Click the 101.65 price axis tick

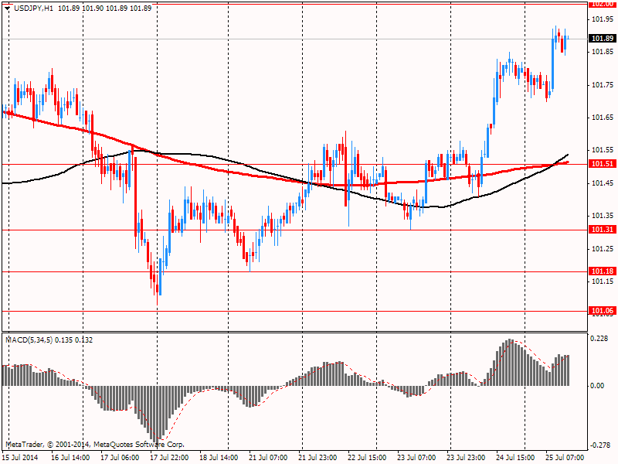(x=603, y=118)
